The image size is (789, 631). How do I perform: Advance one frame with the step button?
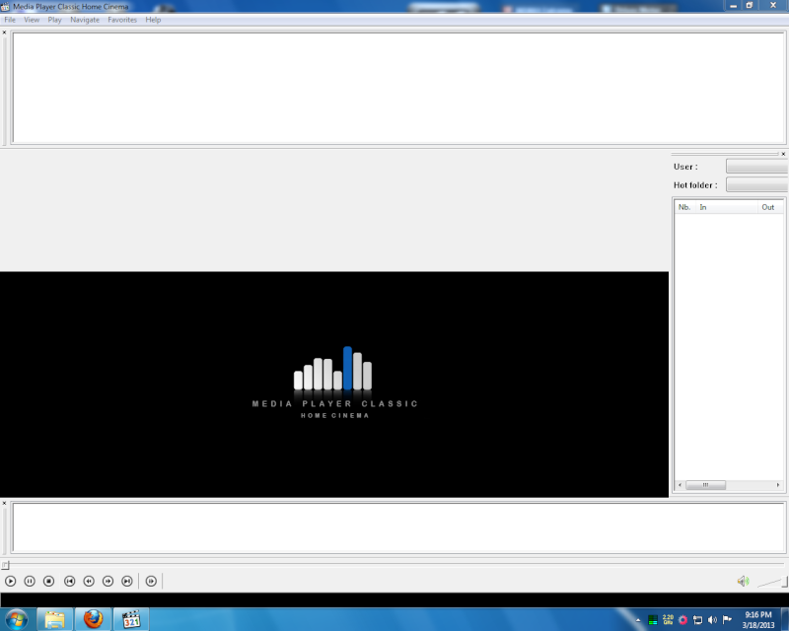(151, 581)
